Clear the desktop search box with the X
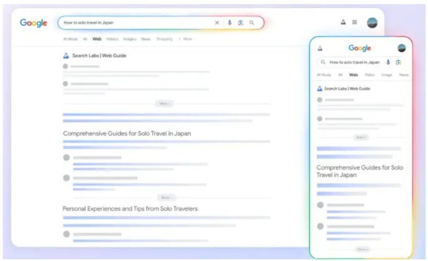The image size is (428, 261). [x=217, y=23]
